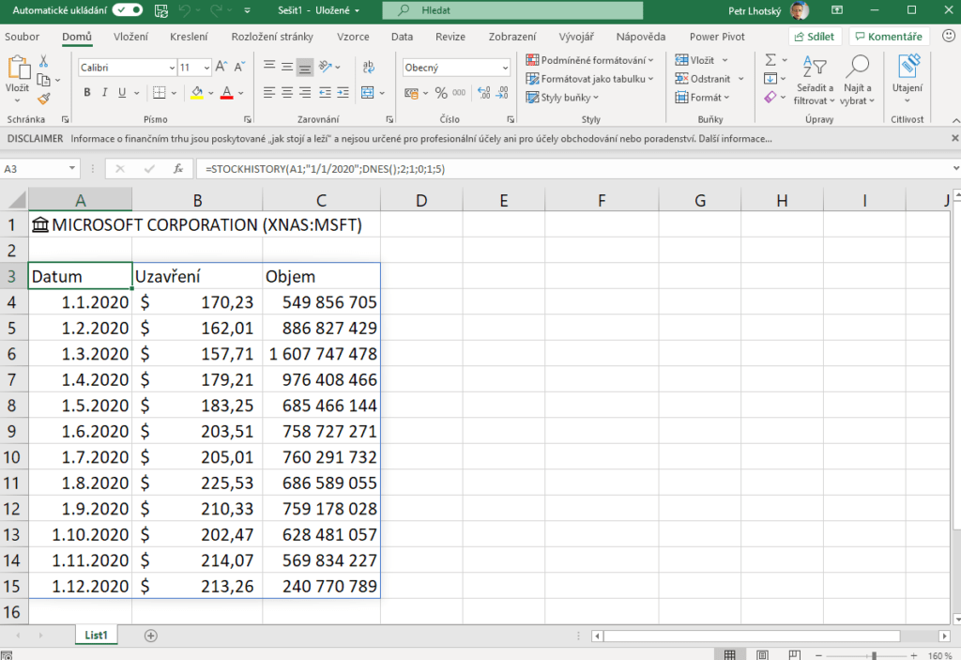Click the Sdílet button
The width and height of the screenshot is (961, 660).
coord(816,37)
